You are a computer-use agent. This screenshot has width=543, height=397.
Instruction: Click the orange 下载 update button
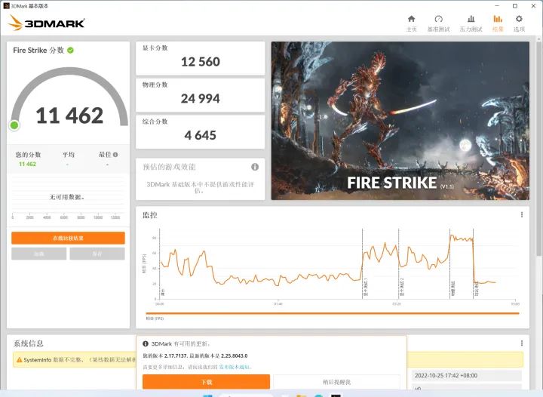206,382
